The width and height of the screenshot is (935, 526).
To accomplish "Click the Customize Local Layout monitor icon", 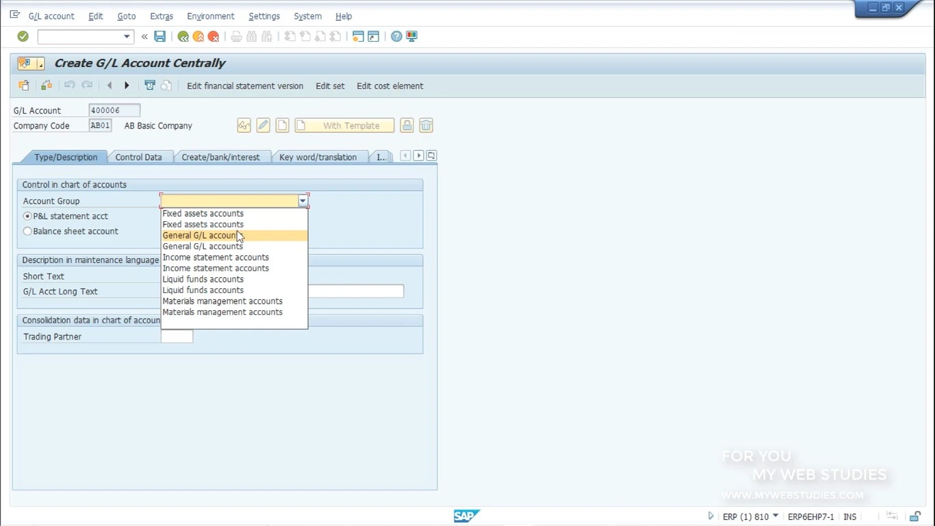I will click(x=412, y=36).
